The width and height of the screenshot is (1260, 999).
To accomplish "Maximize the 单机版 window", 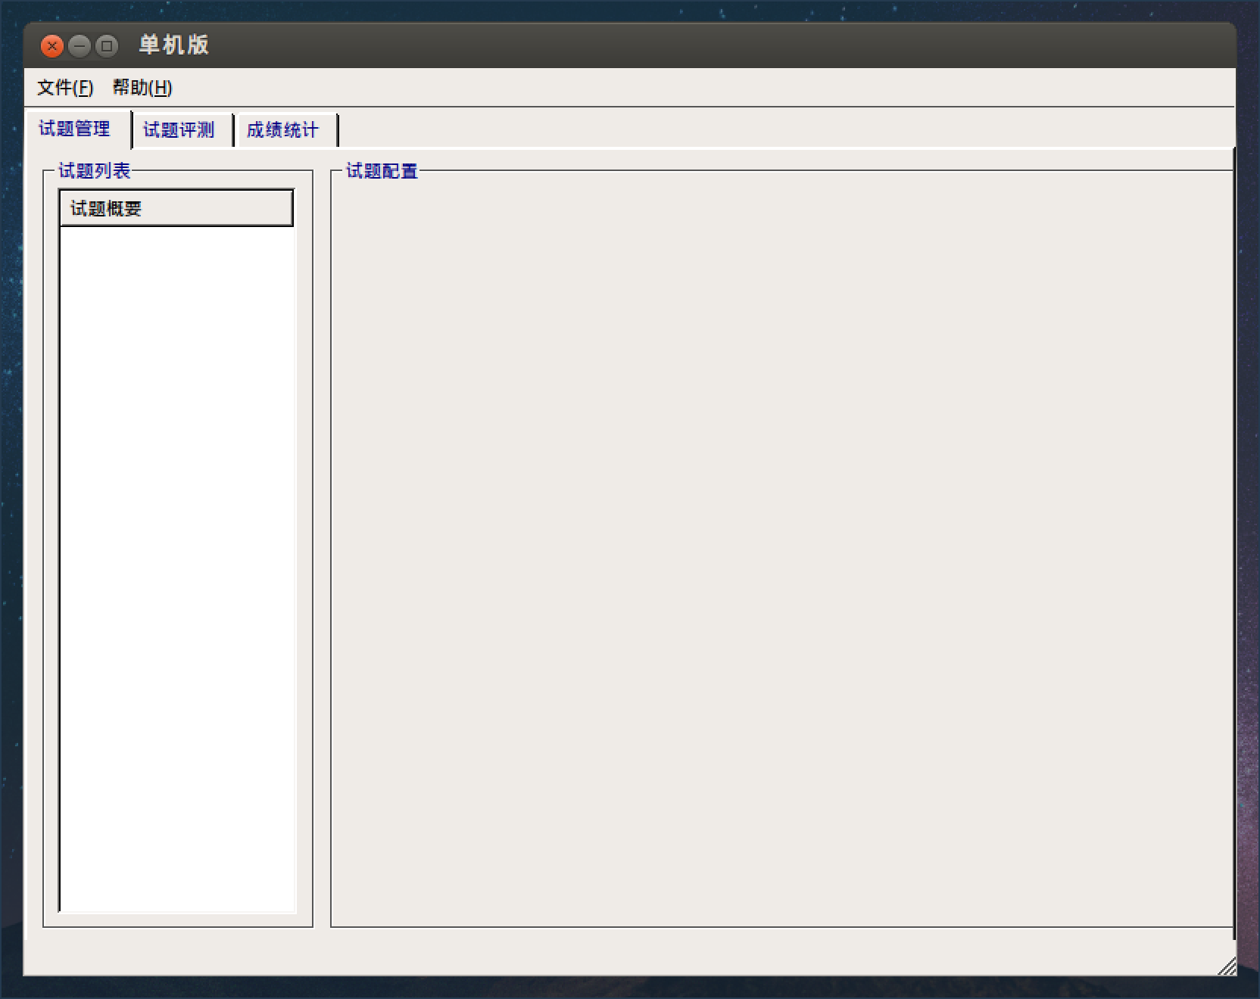I will point(107,46).
